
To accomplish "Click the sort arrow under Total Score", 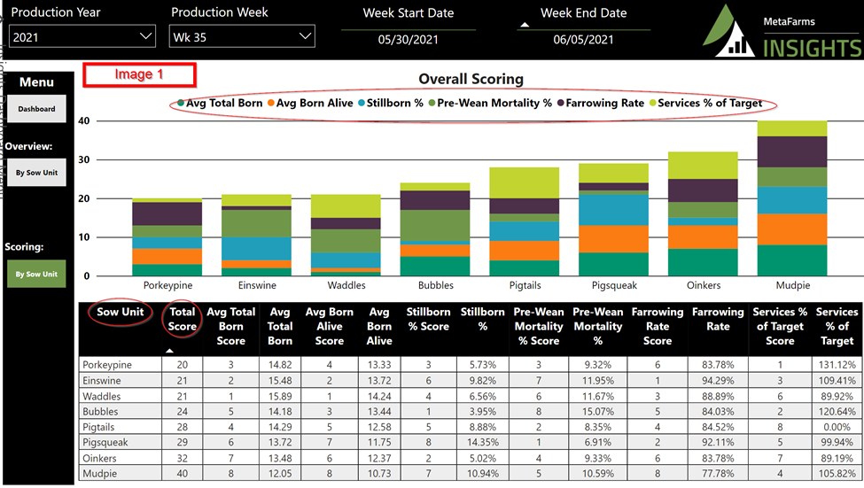I will 170,351.
